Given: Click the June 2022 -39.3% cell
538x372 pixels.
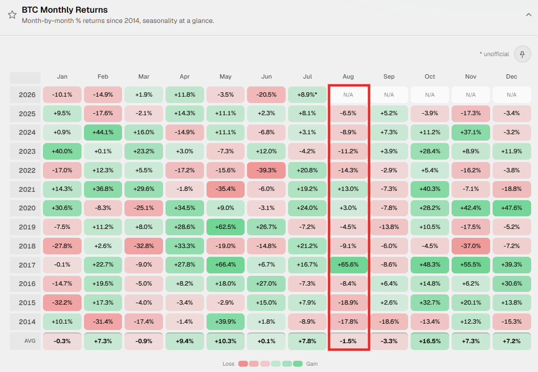Looking at the screenshot, I should click(266, 170).
